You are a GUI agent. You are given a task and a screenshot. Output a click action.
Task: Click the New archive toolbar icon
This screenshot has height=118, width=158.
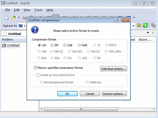click(x=7, y=18)
